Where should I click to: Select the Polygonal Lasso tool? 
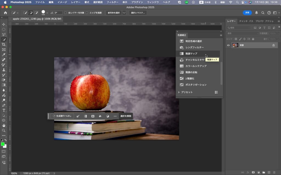(4, 34)
